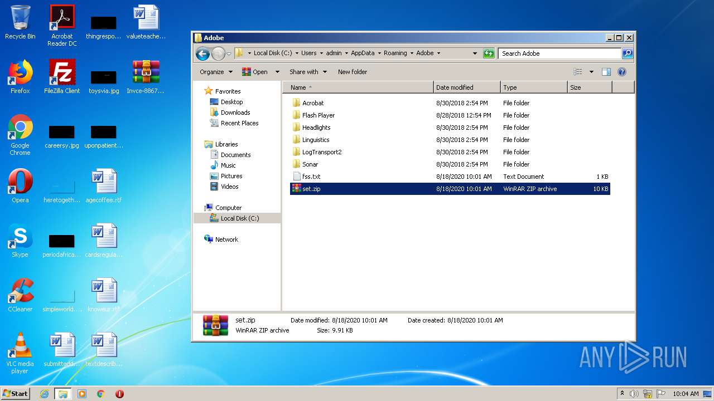
Task: Select Network in navigation pane
Action: coord(226,239)
